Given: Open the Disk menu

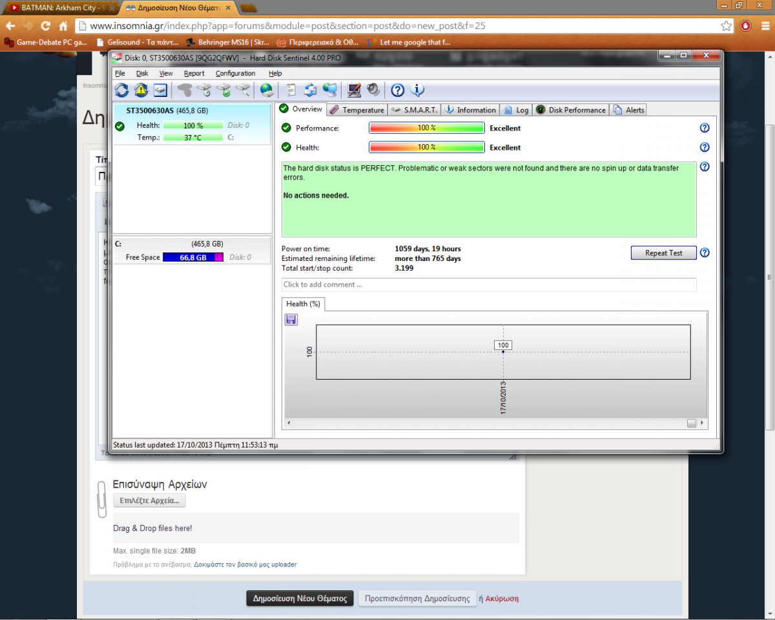Looking at the screenshot, I should (142, 73).
